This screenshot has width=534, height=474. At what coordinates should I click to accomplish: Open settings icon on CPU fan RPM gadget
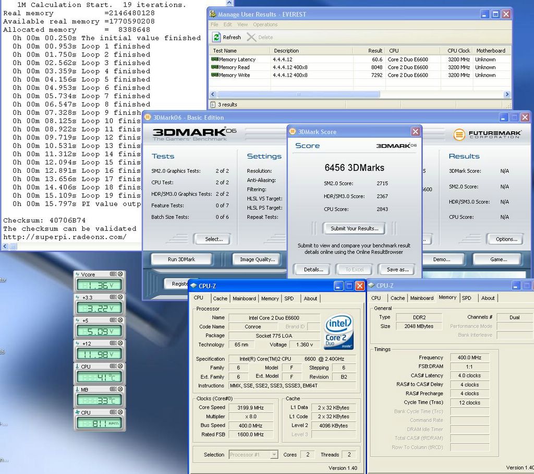113,412
